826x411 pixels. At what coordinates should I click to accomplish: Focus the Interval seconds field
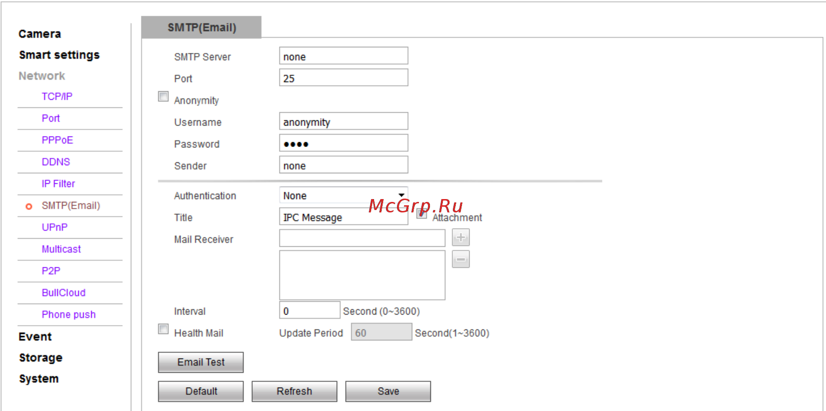310,310
